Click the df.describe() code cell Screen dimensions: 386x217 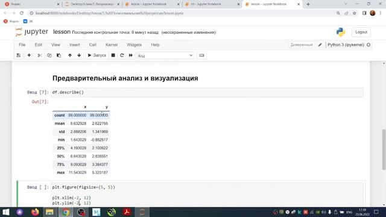pyautogui.click(x=207, y=92)
